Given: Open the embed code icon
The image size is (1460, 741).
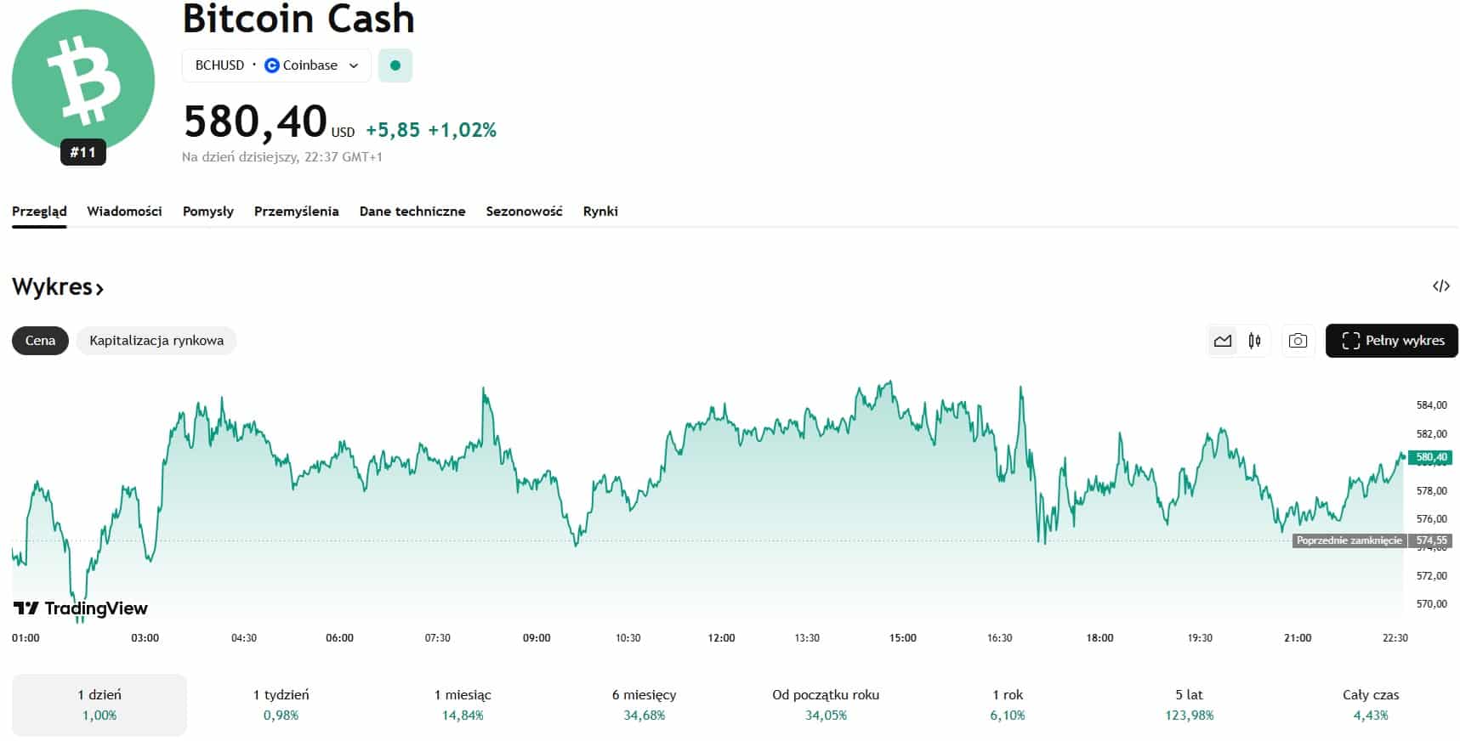Looking at the screenshot, I should pyautogui.click(x=1440, y=286).
